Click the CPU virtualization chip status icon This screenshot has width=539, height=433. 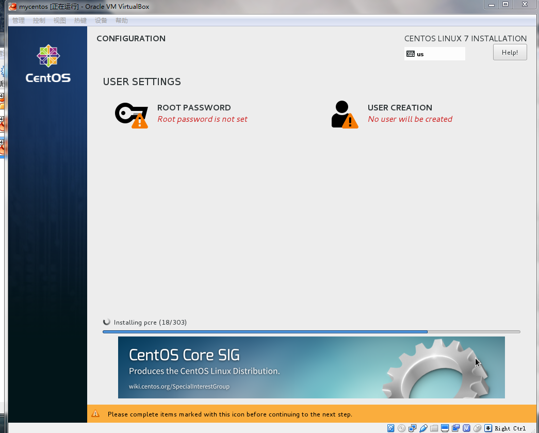[466, 428]
